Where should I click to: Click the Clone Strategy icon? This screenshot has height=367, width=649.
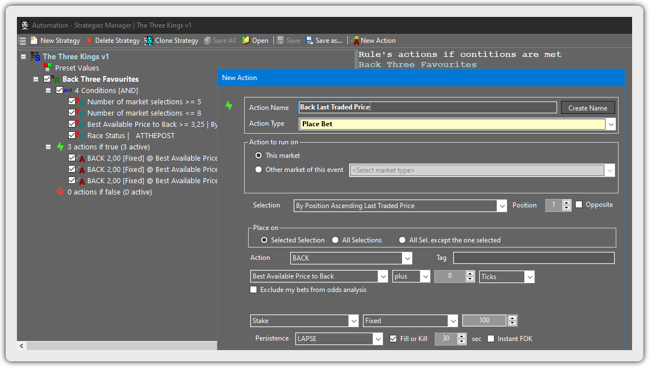coord(149,41)
